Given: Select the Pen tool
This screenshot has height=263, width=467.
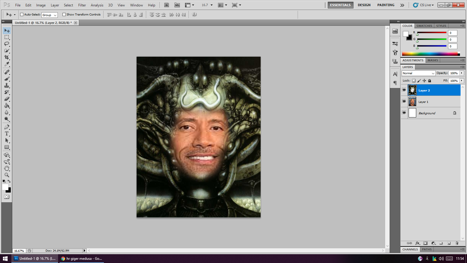Looking at the screenshot, I should click(7, 127).
